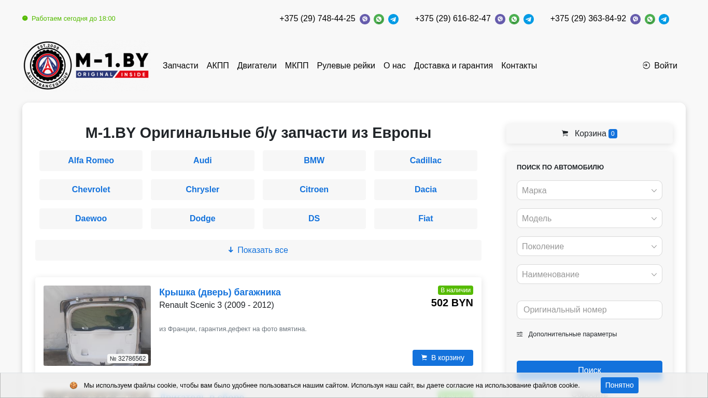Focus the Оригинальный номер input field
Image resolution: width=708 pixels, height=398 pixels.
pos(589,310)
